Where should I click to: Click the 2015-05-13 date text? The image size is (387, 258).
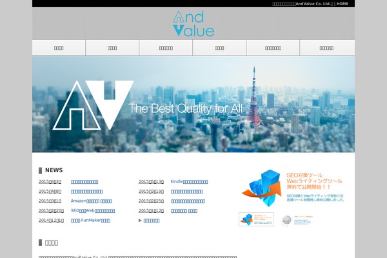coord(151,182)
